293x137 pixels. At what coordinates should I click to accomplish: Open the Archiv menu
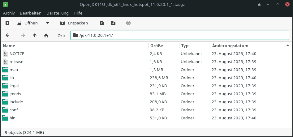click(9, 13)
